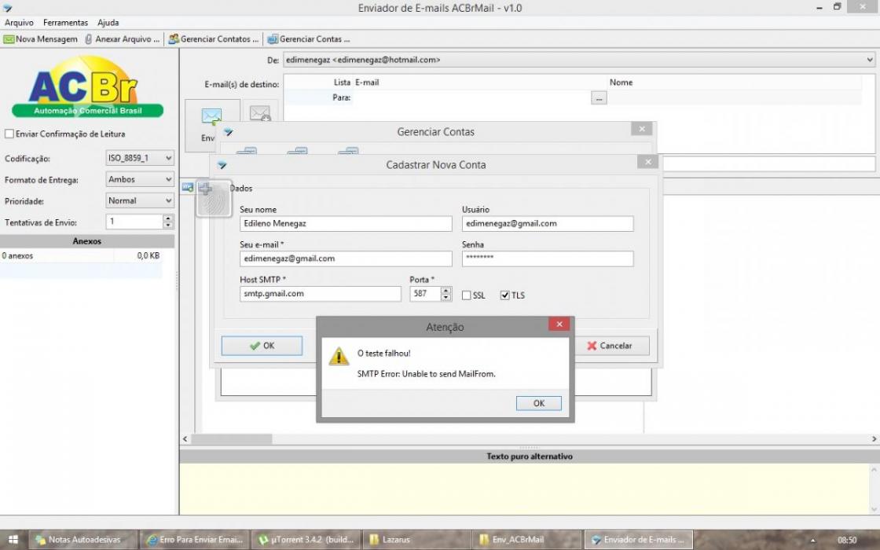Enable Enviar Confirmação de Leitura checkbox
The height and width of the screenshot is (550, 880).
(9, 134)
